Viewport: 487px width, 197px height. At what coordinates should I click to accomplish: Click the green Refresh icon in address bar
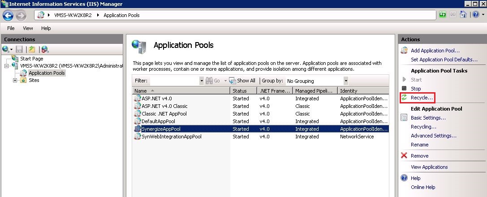[x=443, y=15]
